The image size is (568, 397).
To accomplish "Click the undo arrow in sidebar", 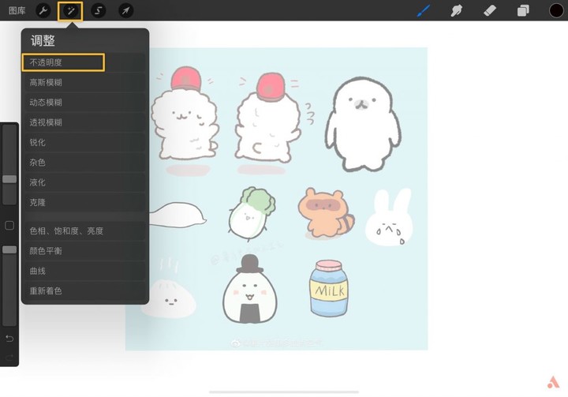I will pyautogui.click(x=9, y=339).
